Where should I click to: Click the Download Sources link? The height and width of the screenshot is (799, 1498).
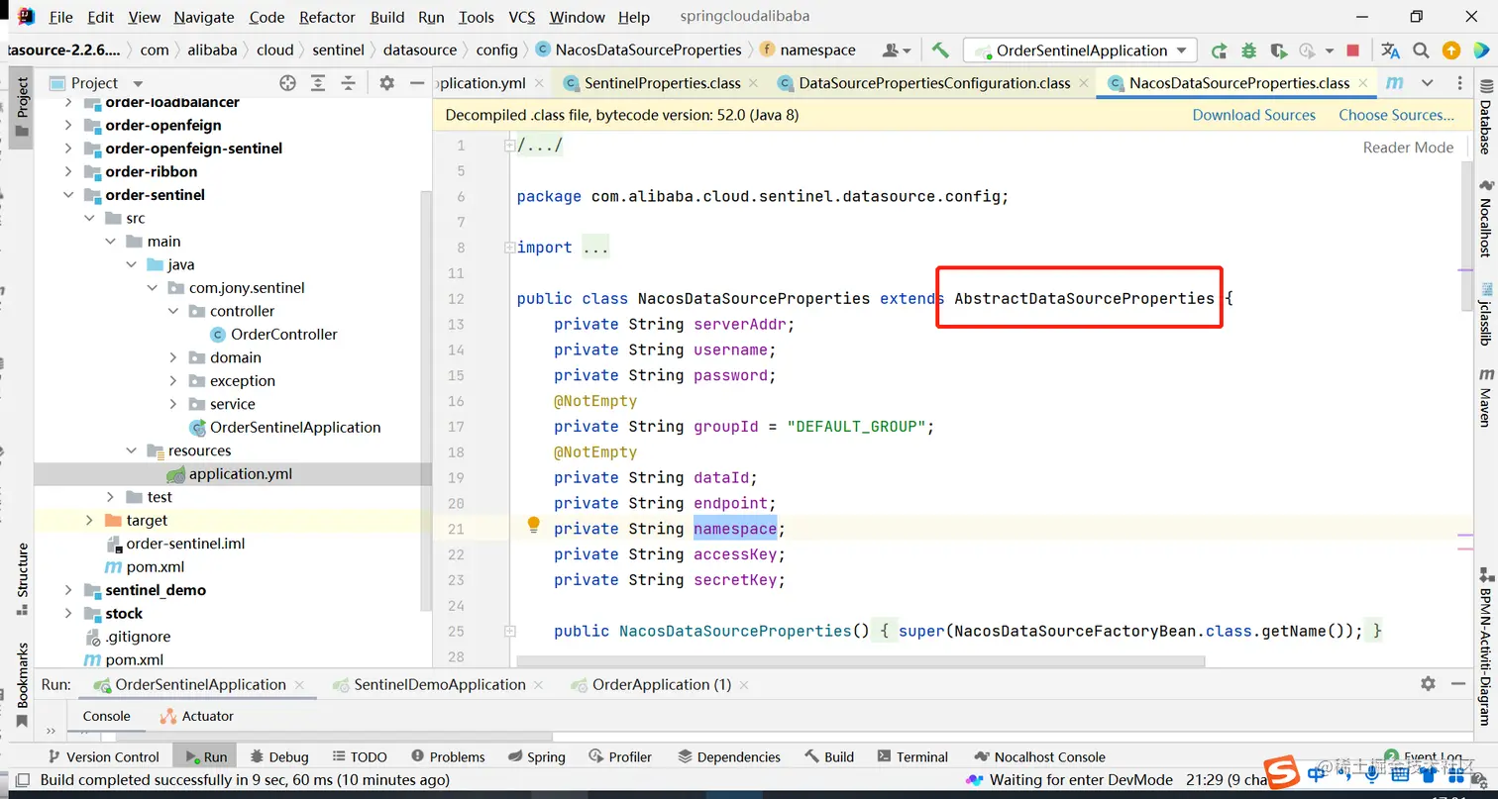pos(1253,115)
